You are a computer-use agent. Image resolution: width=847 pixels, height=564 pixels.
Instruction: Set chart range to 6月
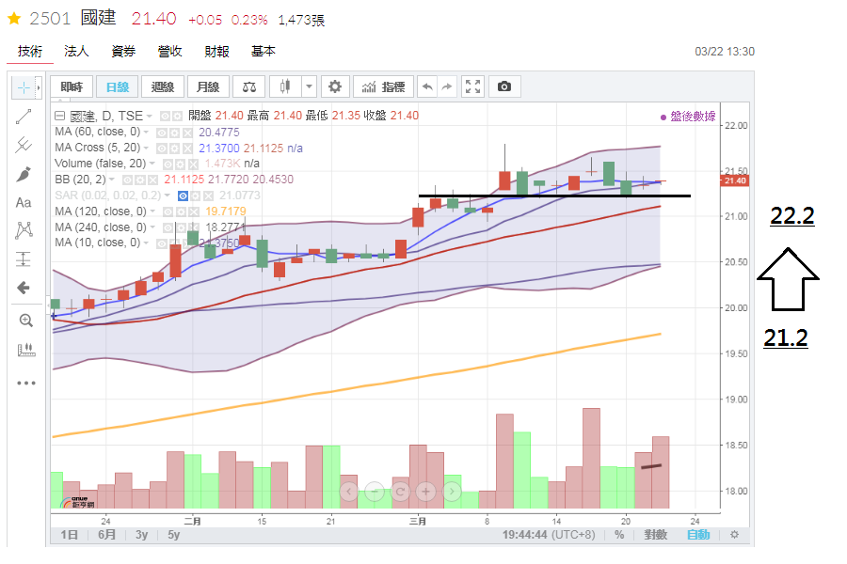click(x=106, y=535)
